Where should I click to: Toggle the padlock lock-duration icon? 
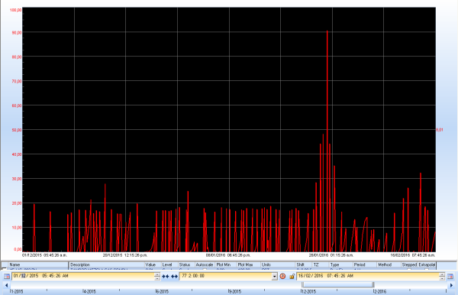coord(292,277)
